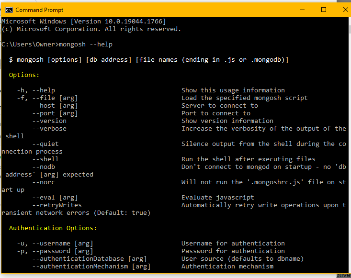Click the Command Prompt title text
Screen dimensions: 351x278
click(39, 10)
